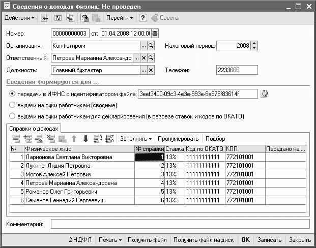This screenshot has width=316, height=248.
Task: Select 'выдачи на руки работникам (сводные)' option
Action: (x=12, y=105)
